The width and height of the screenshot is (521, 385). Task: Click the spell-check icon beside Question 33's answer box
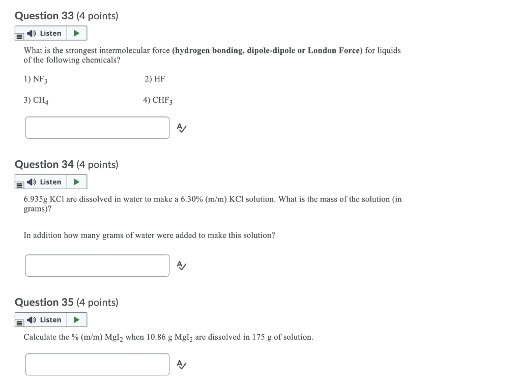(181, 128)
